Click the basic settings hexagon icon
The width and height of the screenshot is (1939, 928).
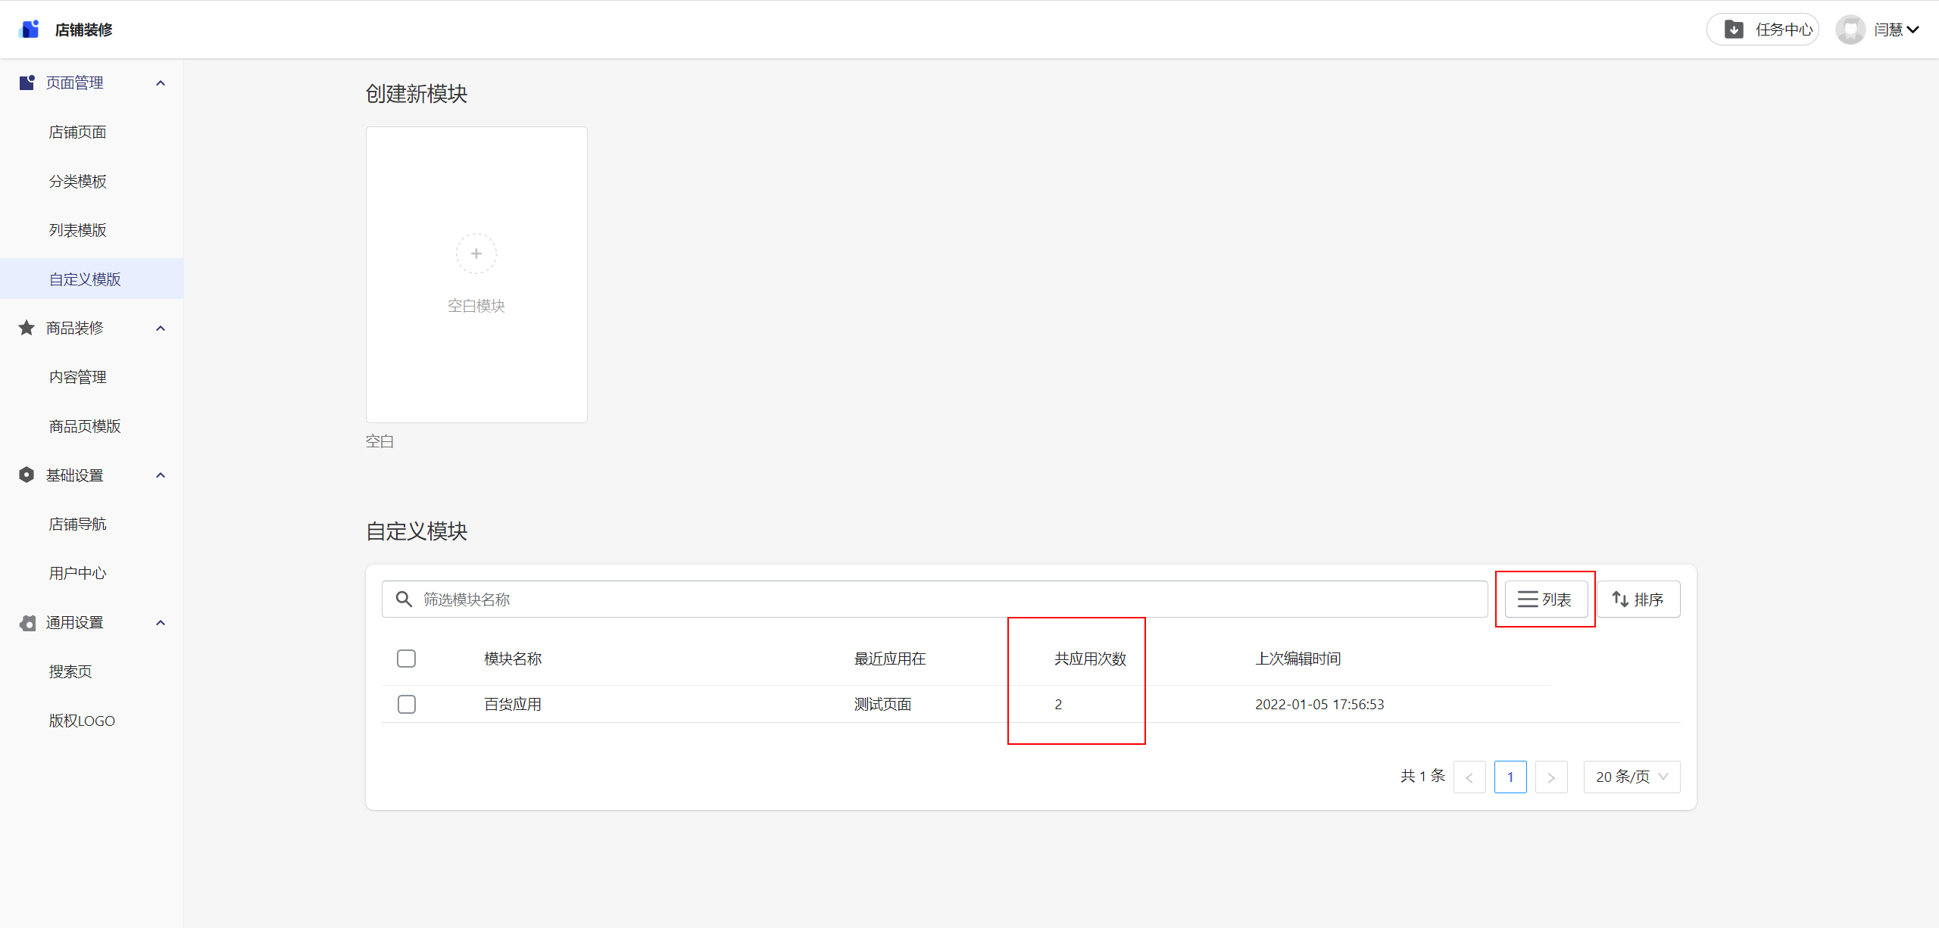coord(27,475)
